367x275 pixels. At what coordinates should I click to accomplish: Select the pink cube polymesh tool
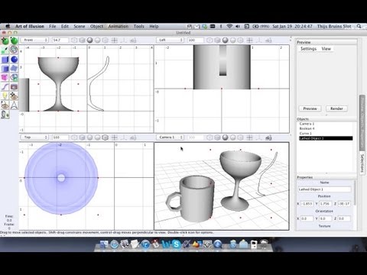pos(5,77)
